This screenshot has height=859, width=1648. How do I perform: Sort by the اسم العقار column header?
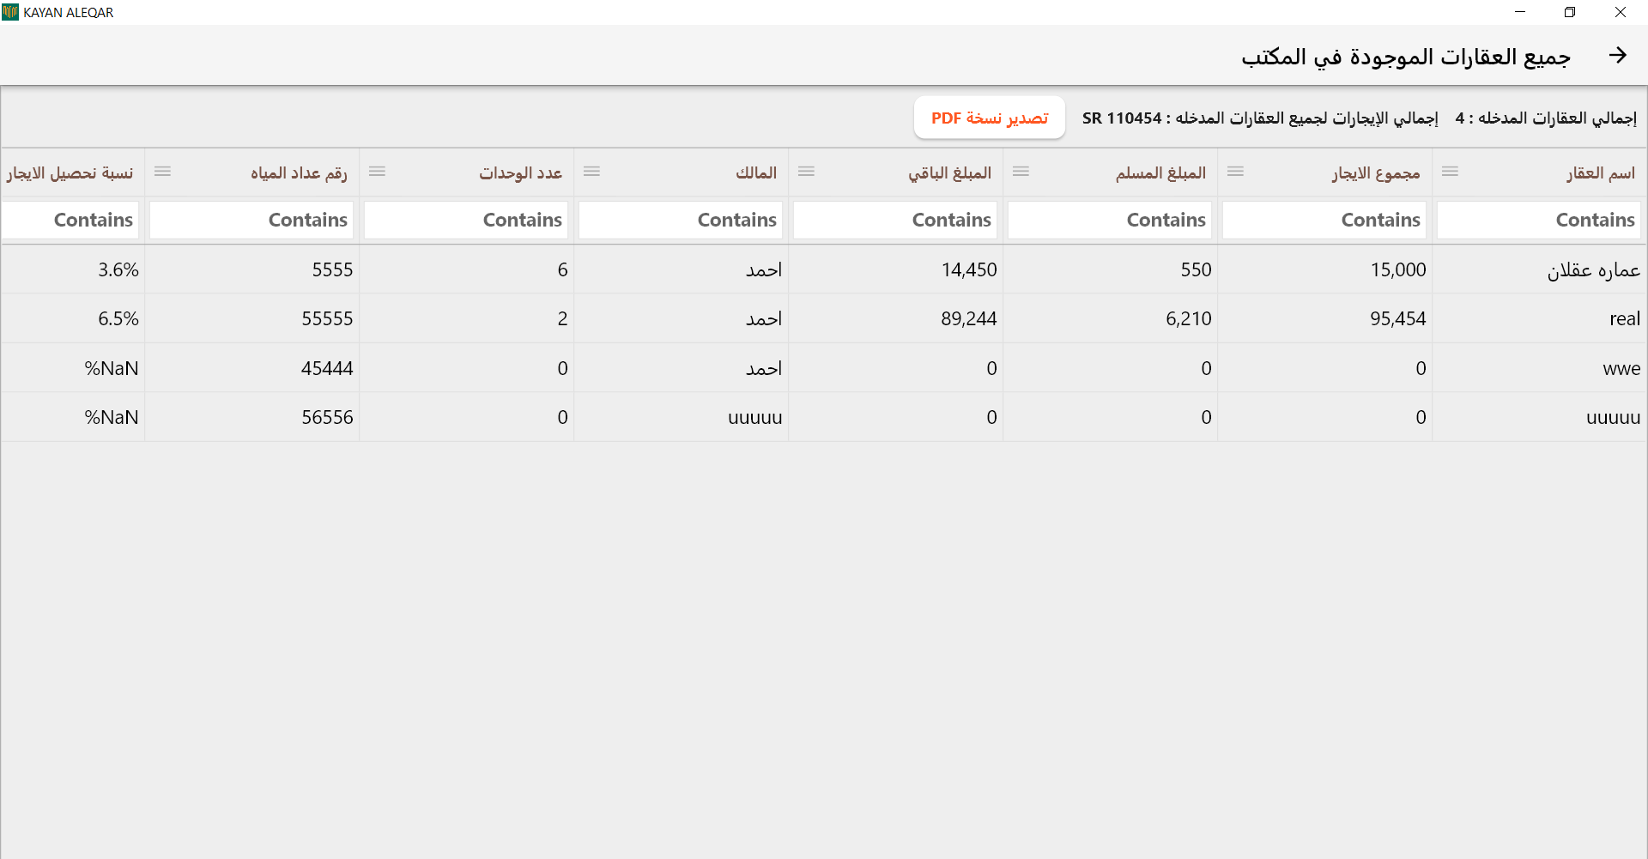click(x=1600, y=173)
